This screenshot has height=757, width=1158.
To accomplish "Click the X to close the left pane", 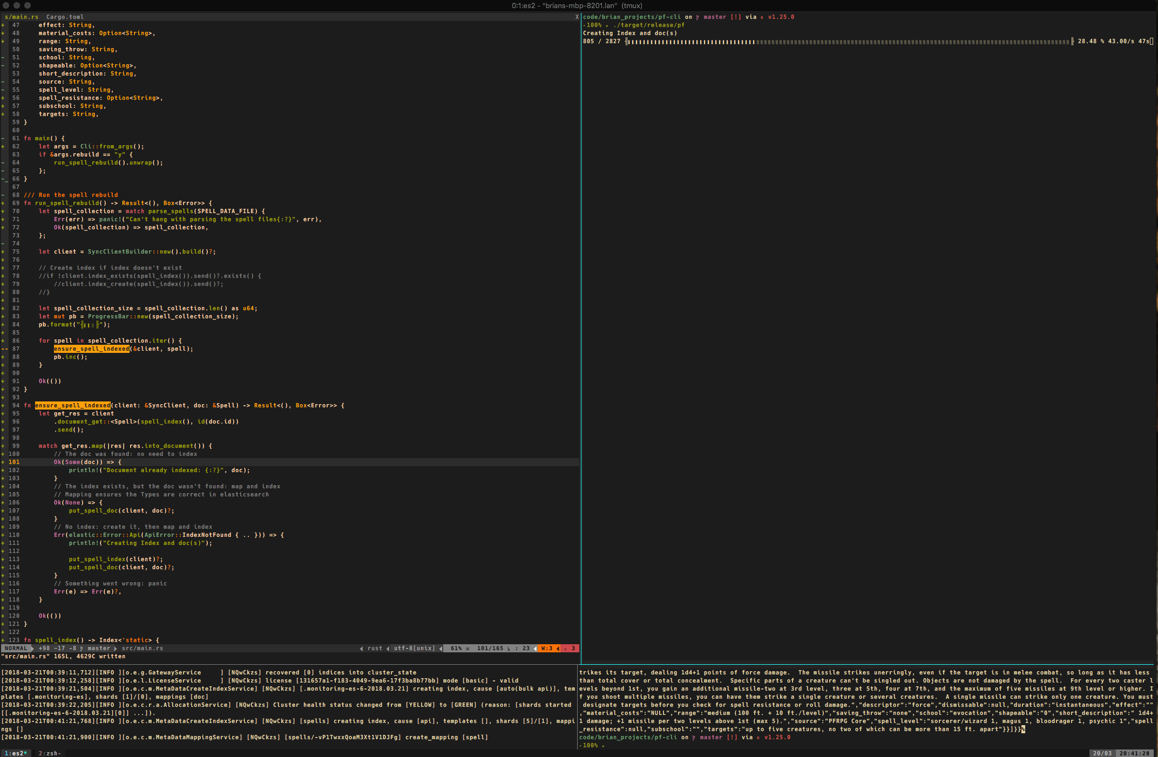I will pyautogui.click(x=577, y=16).
